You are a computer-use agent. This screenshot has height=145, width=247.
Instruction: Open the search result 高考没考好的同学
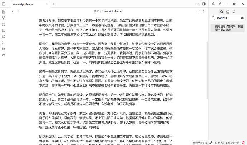228,28
